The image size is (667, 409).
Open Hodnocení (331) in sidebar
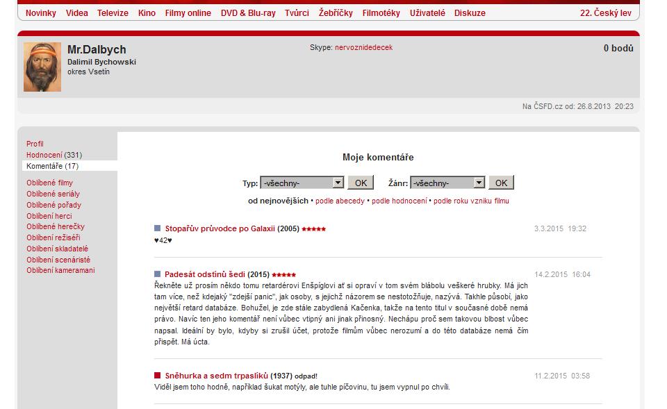coord(54,155)
